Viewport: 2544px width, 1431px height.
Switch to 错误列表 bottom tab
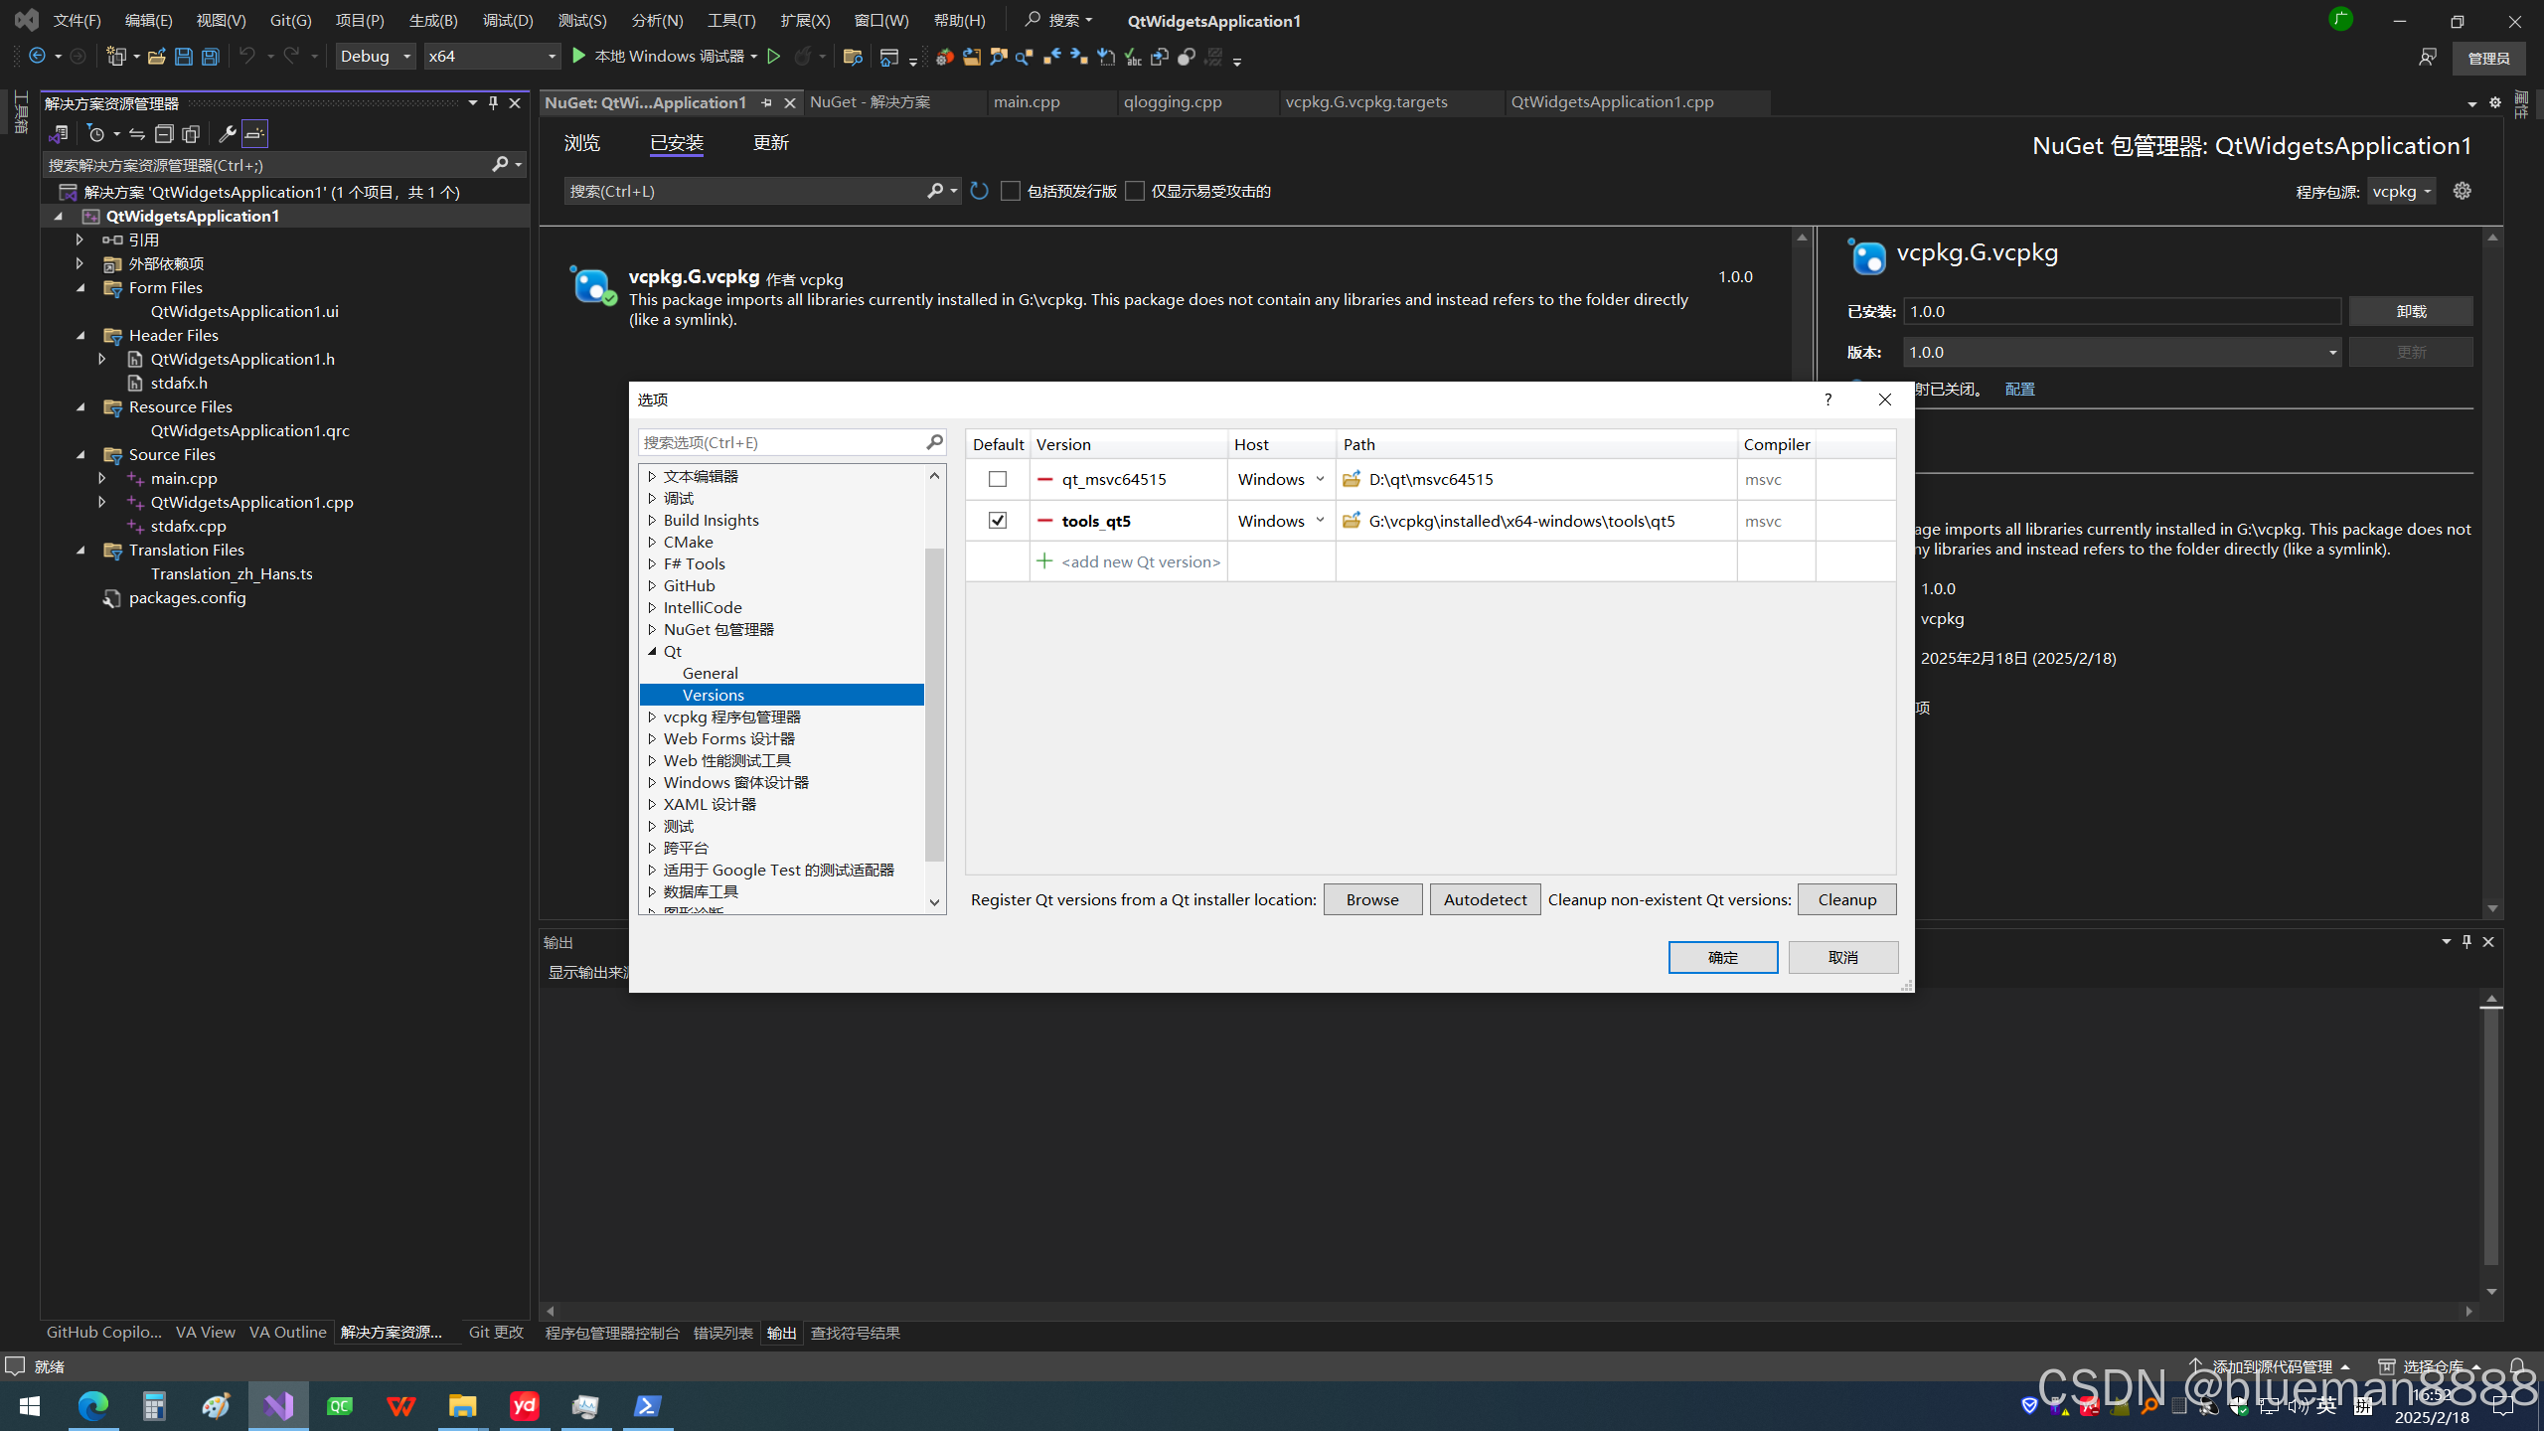[722, 1333]
